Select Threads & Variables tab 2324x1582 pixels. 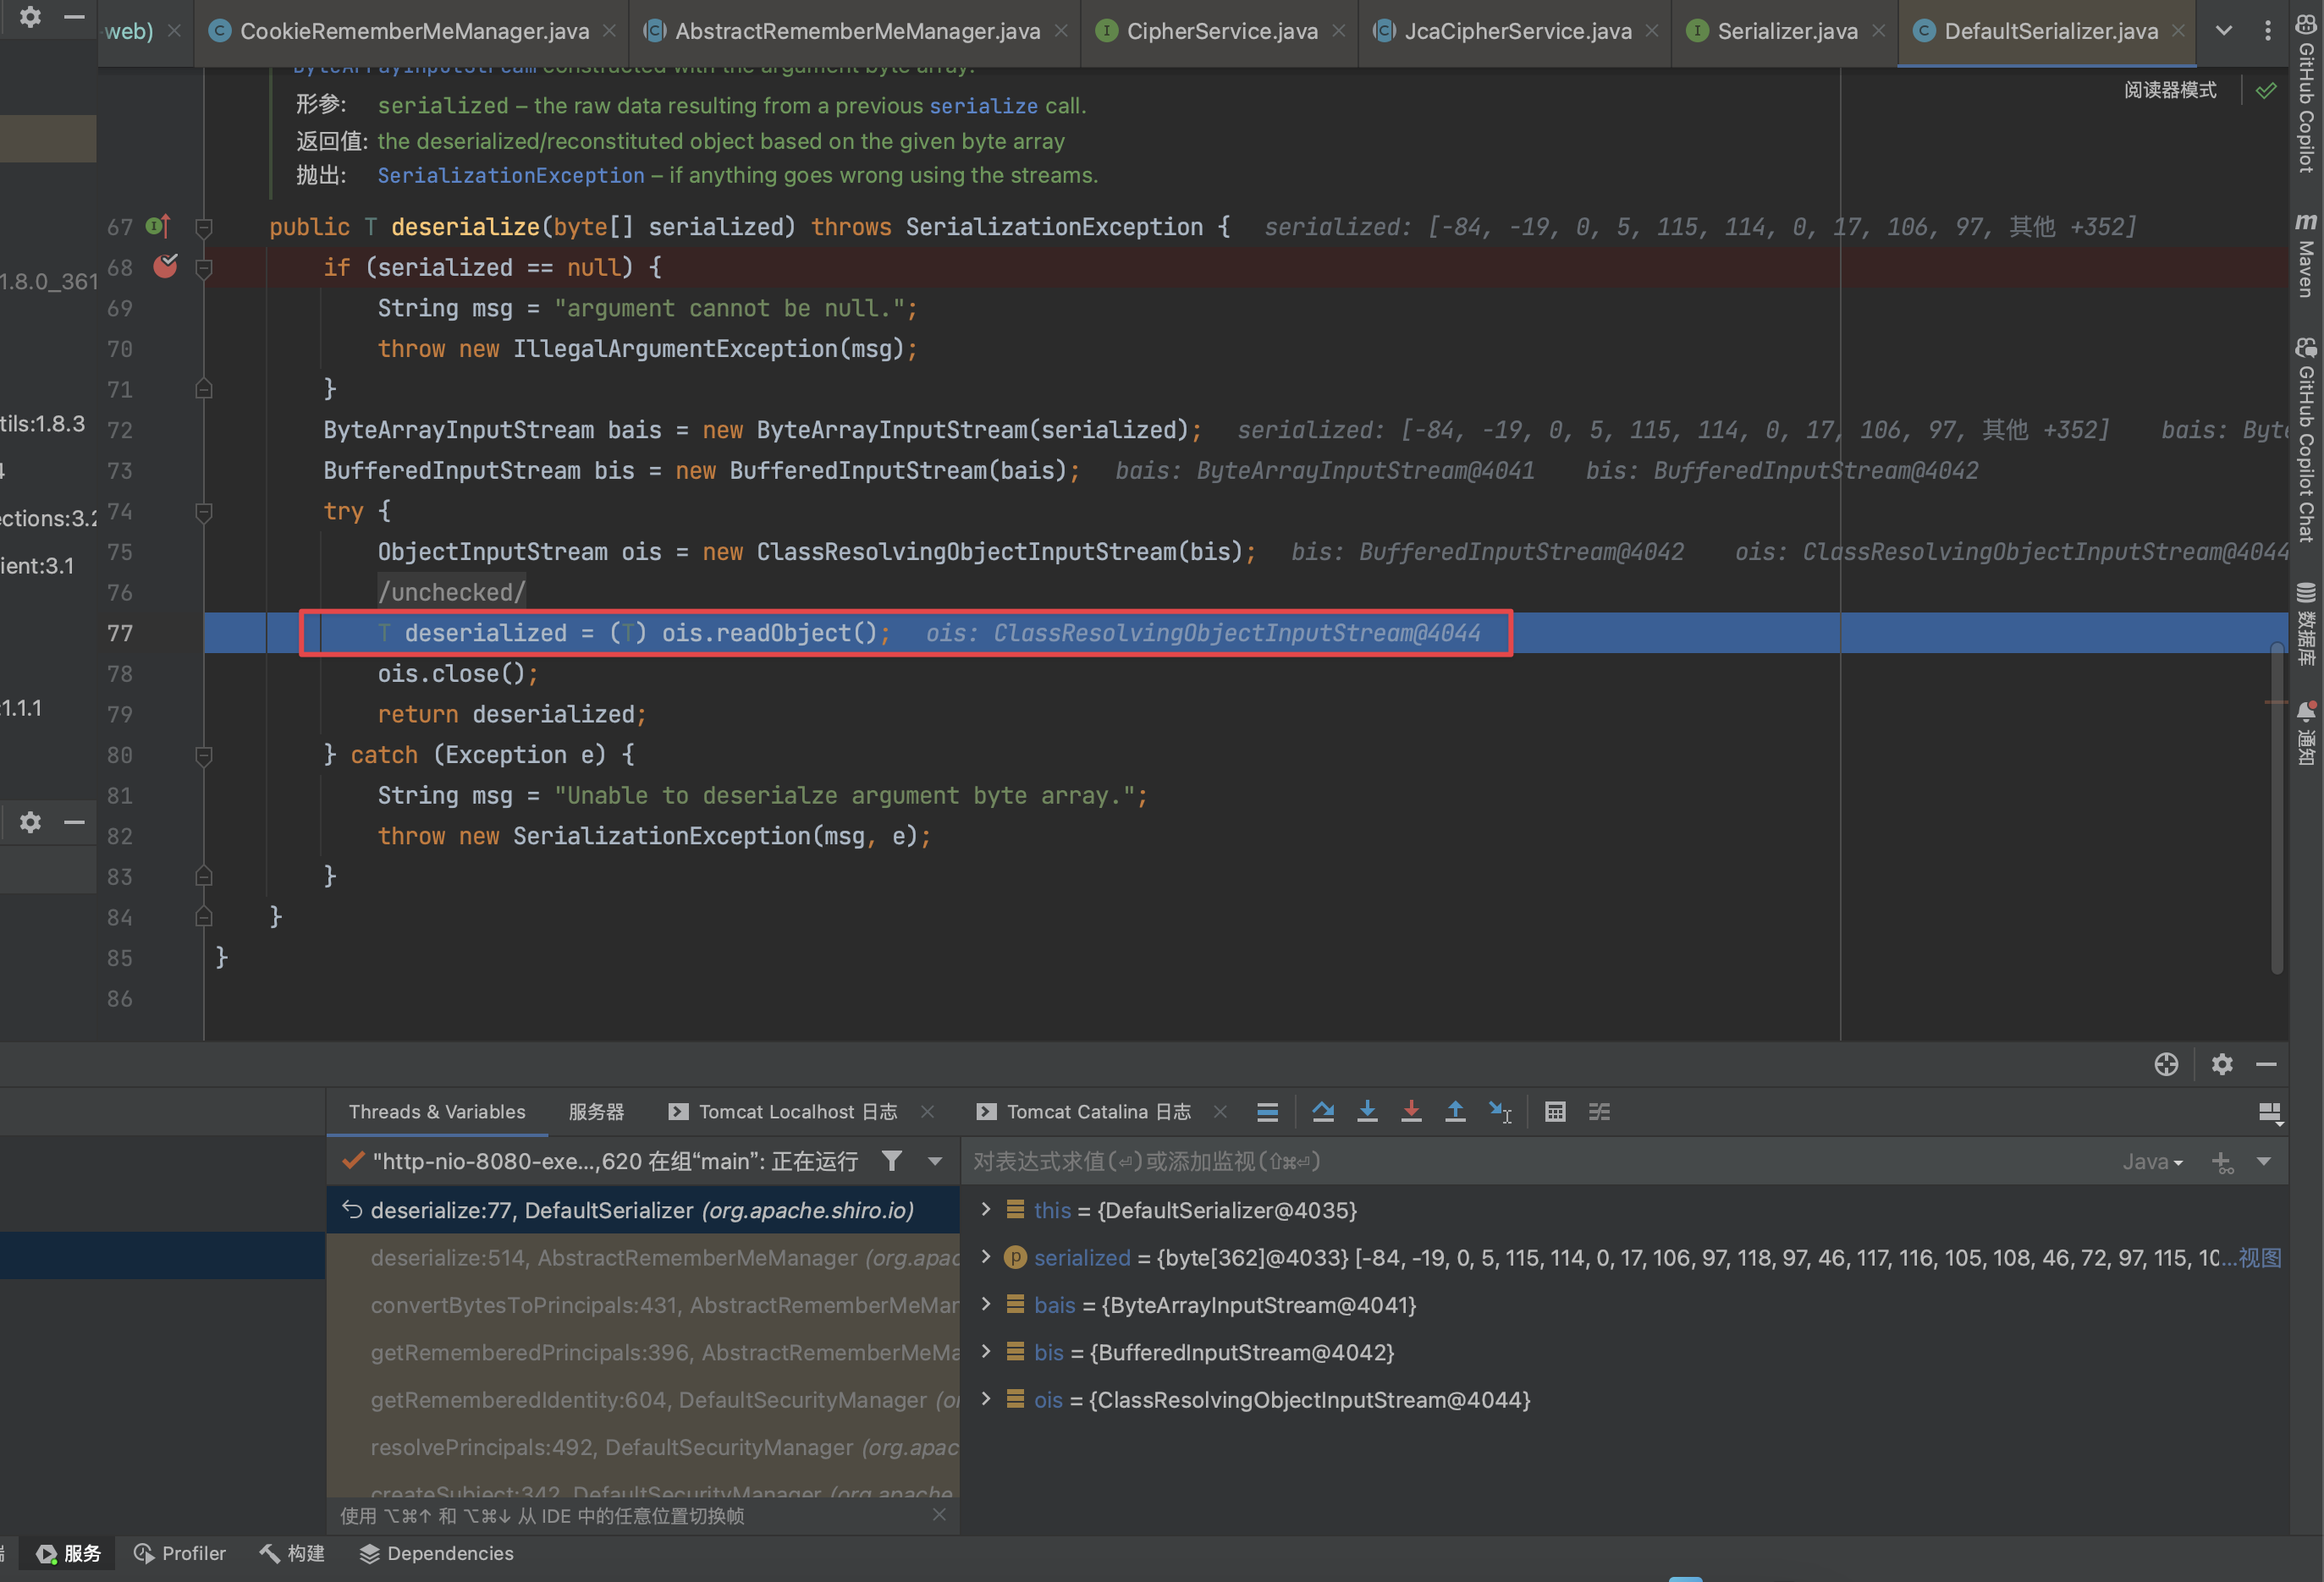[437, 1112]
